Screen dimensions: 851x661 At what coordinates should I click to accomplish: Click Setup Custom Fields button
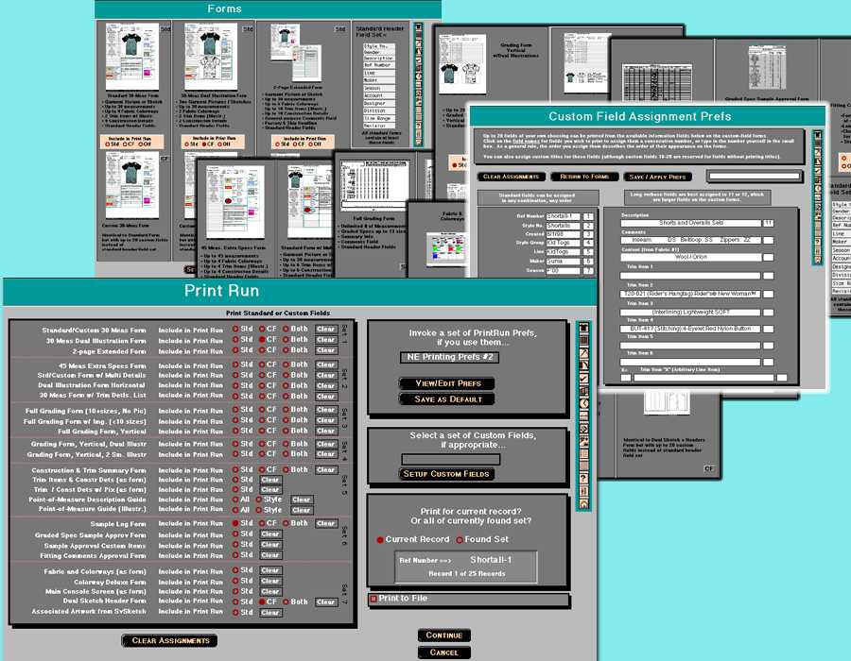click(446, 474)
